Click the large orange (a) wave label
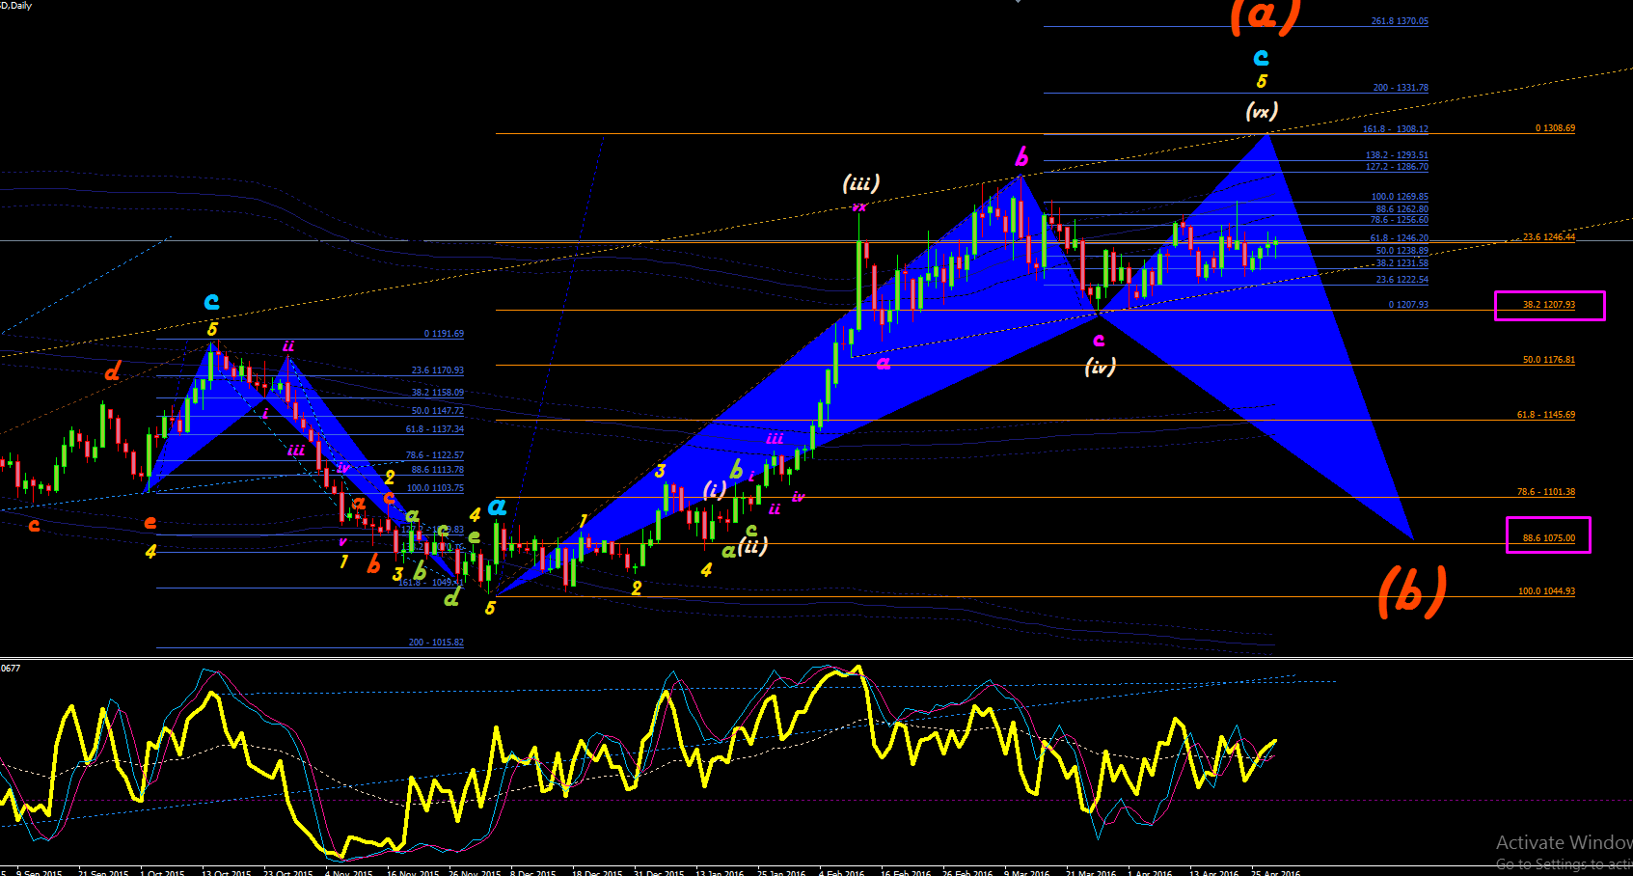The width and height of the screenshot is (1633, 876). (1266, 16)
